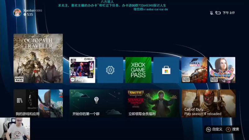The width and height of the screenshot is (249, 140).
Task: Click the library shelf icon
Action: click(x=20, y=100)
